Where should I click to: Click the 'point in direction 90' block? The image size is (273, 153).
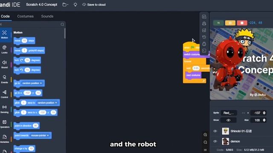[26, 126]
